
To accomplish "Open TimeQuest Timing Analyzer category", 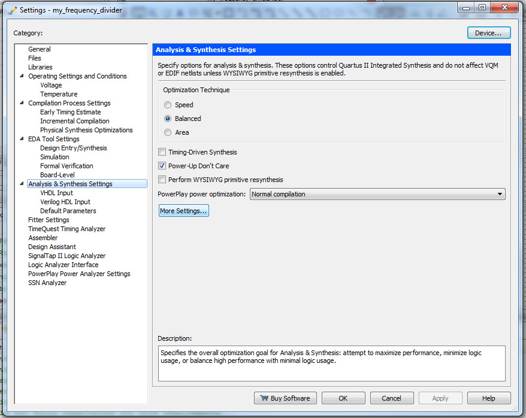I will pyautogui.click(x=66, y=229).
